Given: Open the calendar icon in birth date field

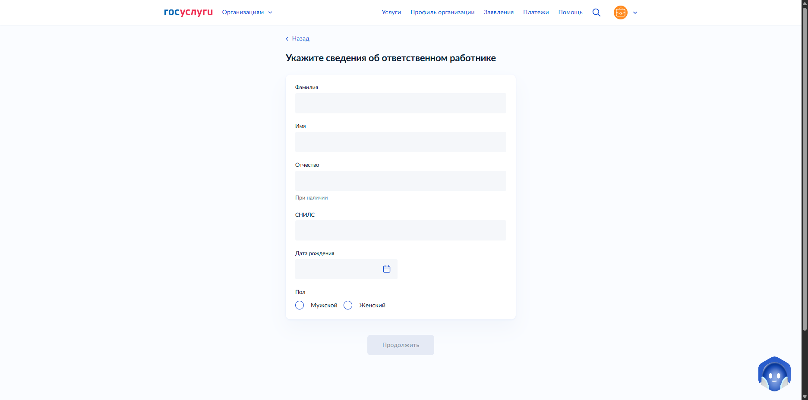Looking at the screenshot, I should point(387,269).
